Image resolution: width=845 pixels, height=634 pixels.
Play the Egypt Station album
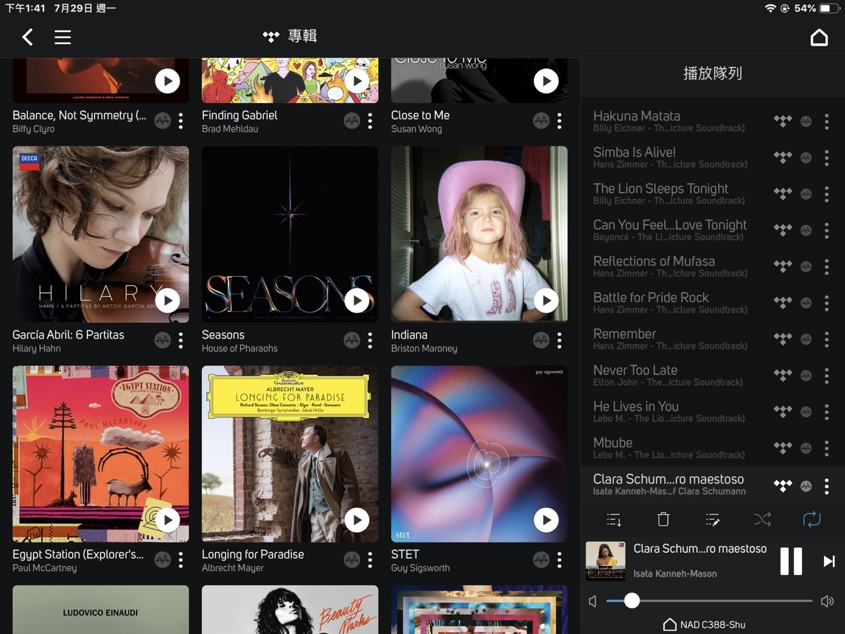(167, 520)
